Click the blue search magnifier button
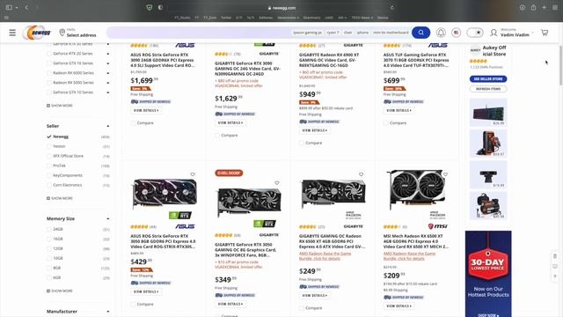 coord(420,33)
